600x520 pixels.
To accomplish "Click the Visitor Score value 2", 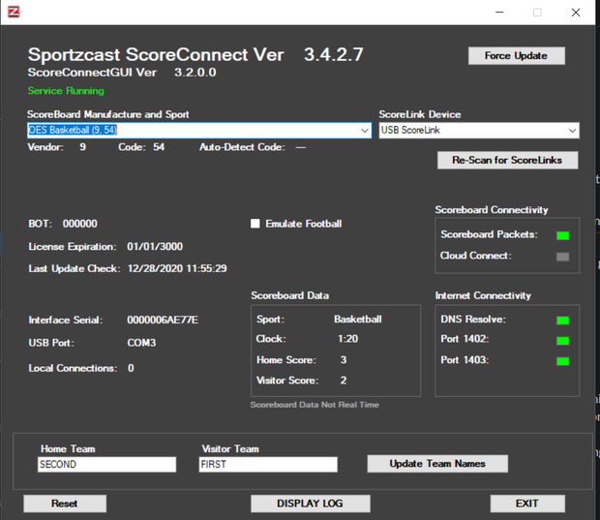I will click(344, 381).
